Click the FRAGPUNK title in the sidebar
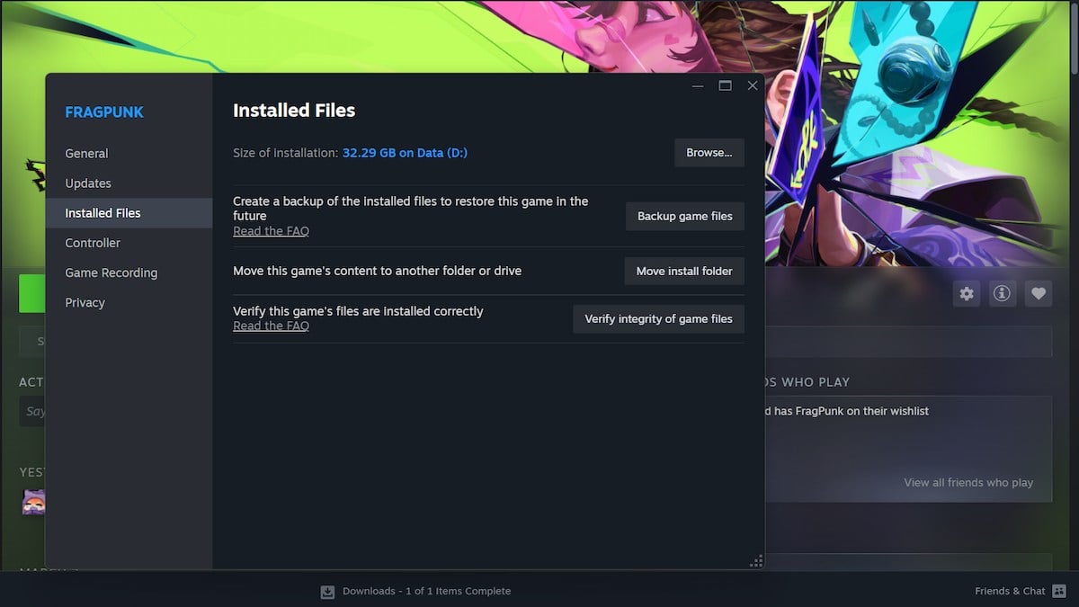 pos(103,112)
